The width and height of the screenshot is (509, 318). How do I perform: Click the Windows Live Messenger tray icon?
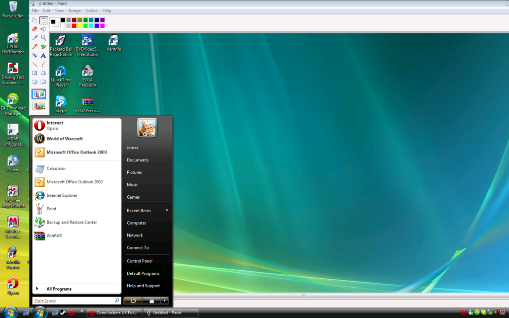(471, 312)
